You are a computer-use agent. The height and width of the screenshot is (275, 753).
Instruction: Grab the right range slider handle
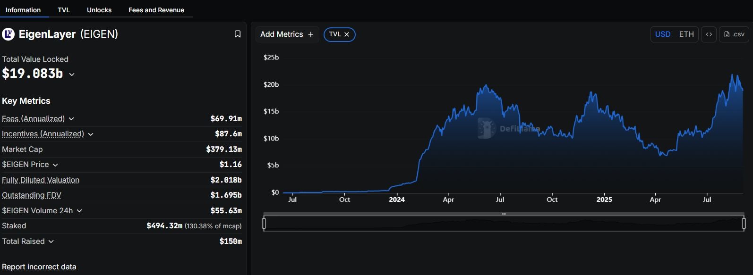click(x=744, y=223)
